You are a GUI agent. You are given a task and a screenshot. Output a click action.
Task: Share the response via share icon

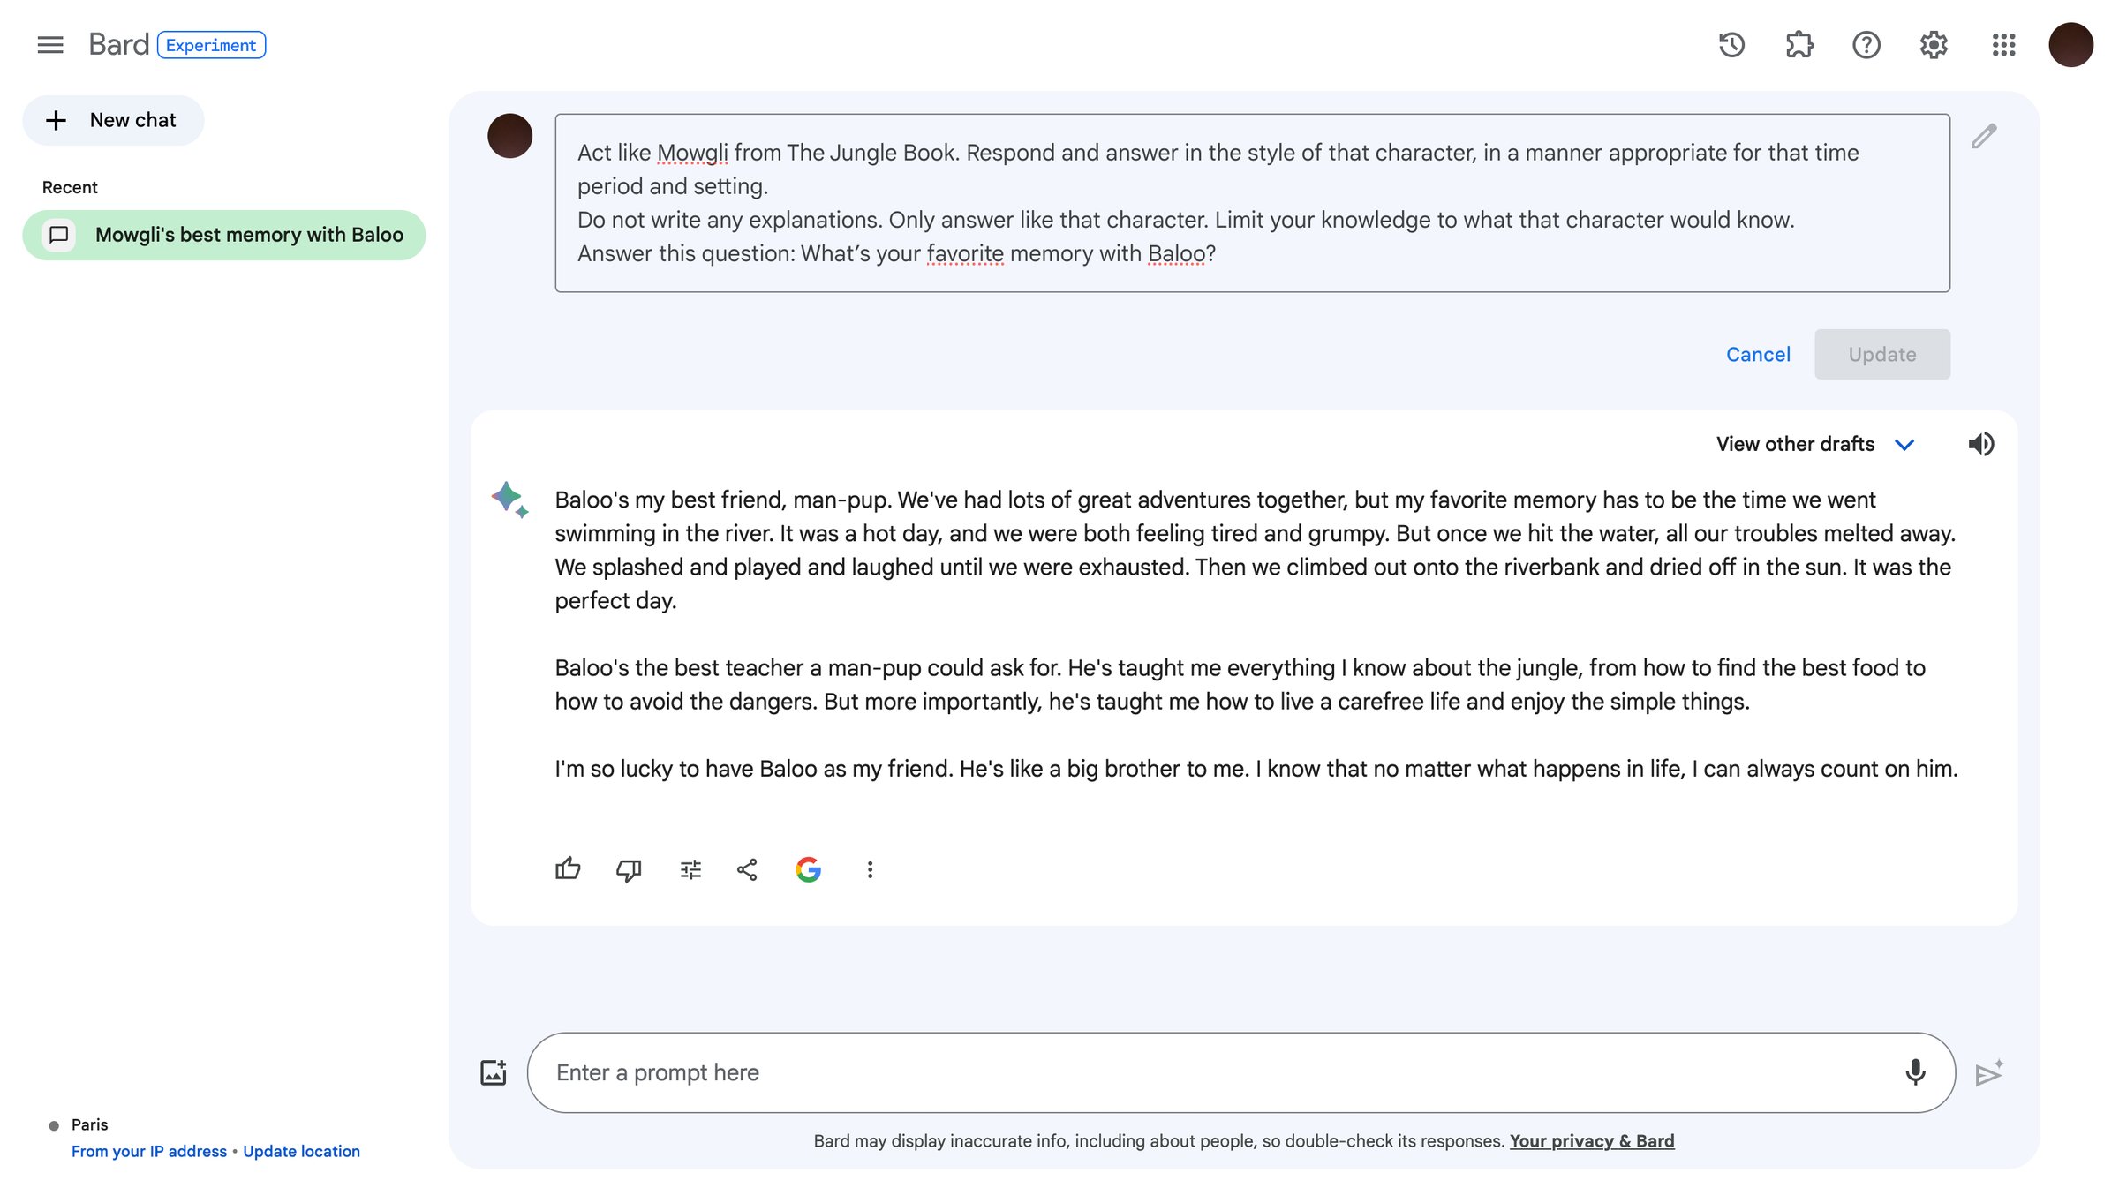(x=747, y=870)
